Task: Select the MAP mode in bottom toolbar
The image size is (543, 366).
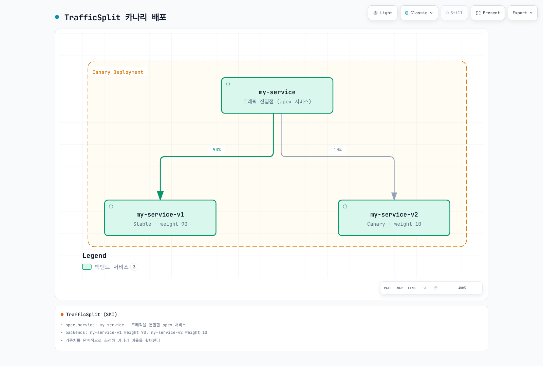Action: coord(400,288)
